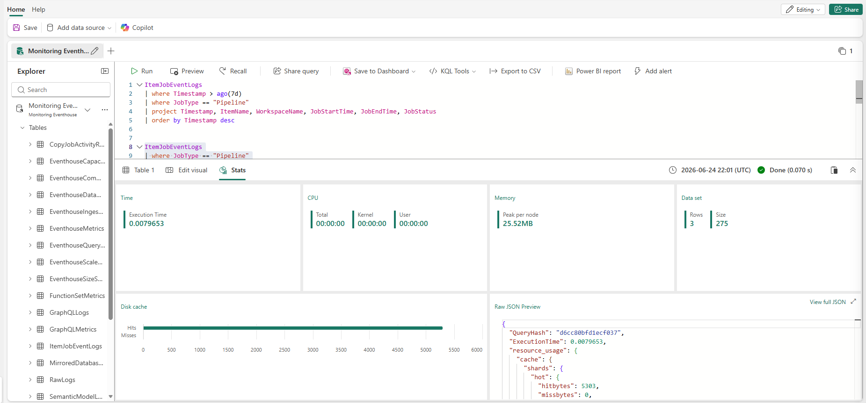Screen dimensions: 866x403
Task: Open the copy tabs counter icon
Action: [x=842, y=51]
